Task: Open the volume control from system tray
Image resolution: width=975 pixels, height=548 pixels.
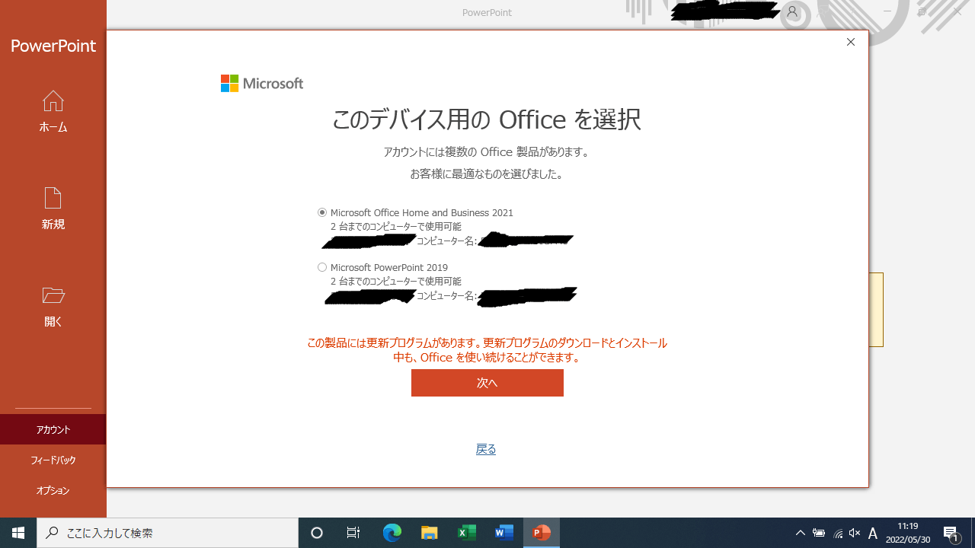Action: click(854, 533)
